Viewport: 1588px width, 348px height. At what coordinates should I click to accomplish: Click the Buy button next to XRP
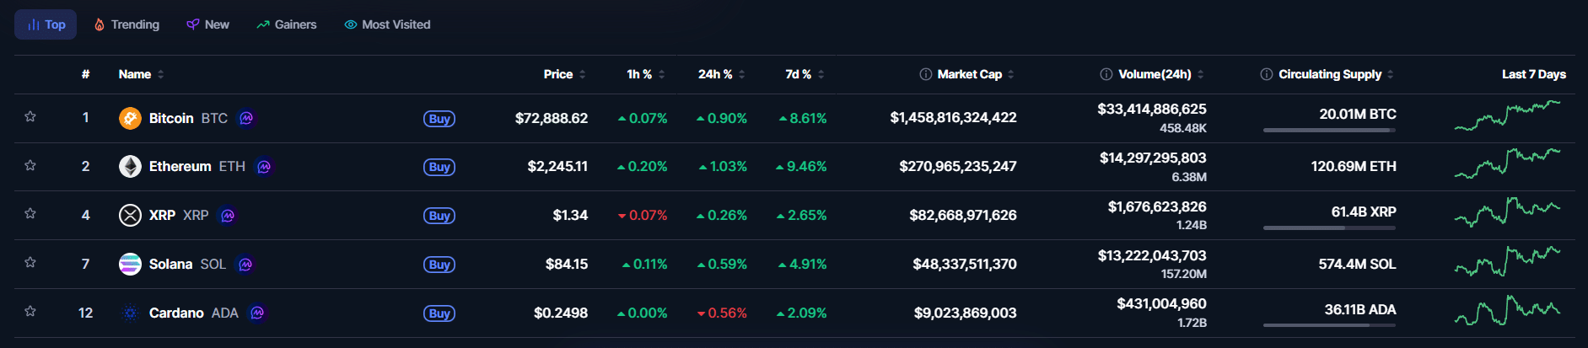coord(439,216)
